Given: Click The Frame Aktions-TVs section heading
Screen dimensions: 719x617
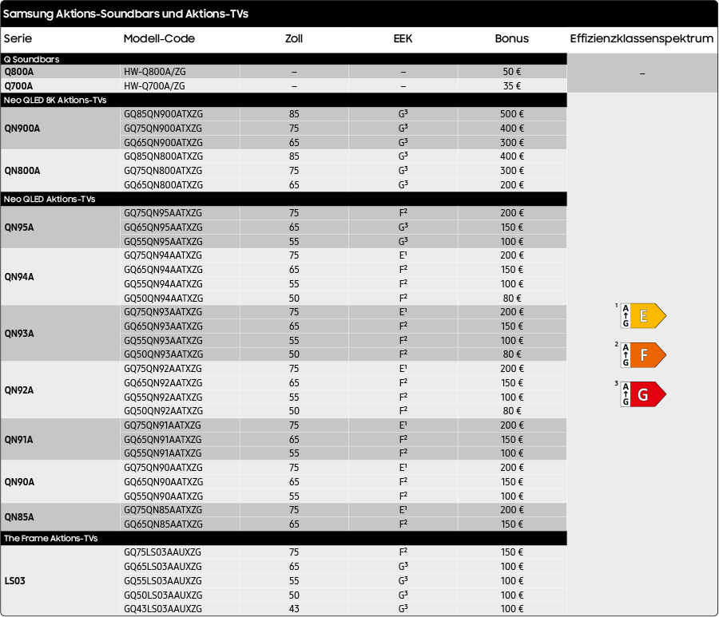Looking at the screenshot, I should (51, 538).
